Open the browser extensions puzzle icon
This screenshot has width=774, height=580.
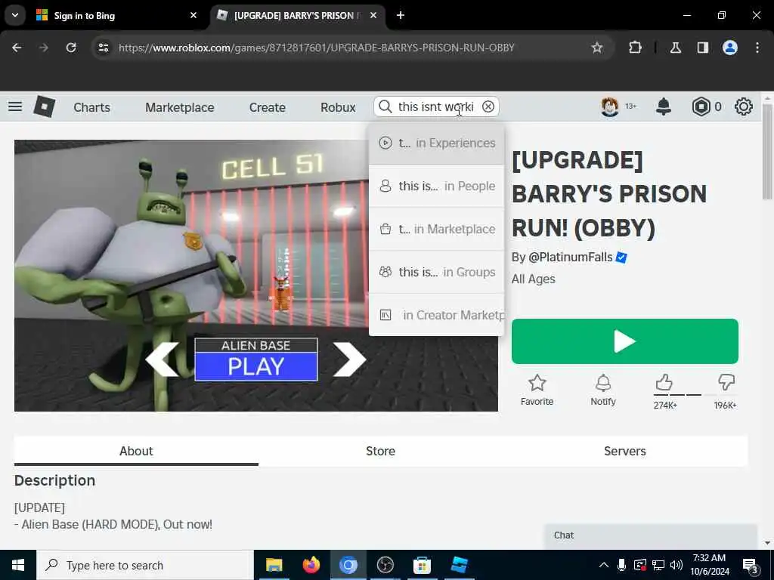(x=635, y=48)
